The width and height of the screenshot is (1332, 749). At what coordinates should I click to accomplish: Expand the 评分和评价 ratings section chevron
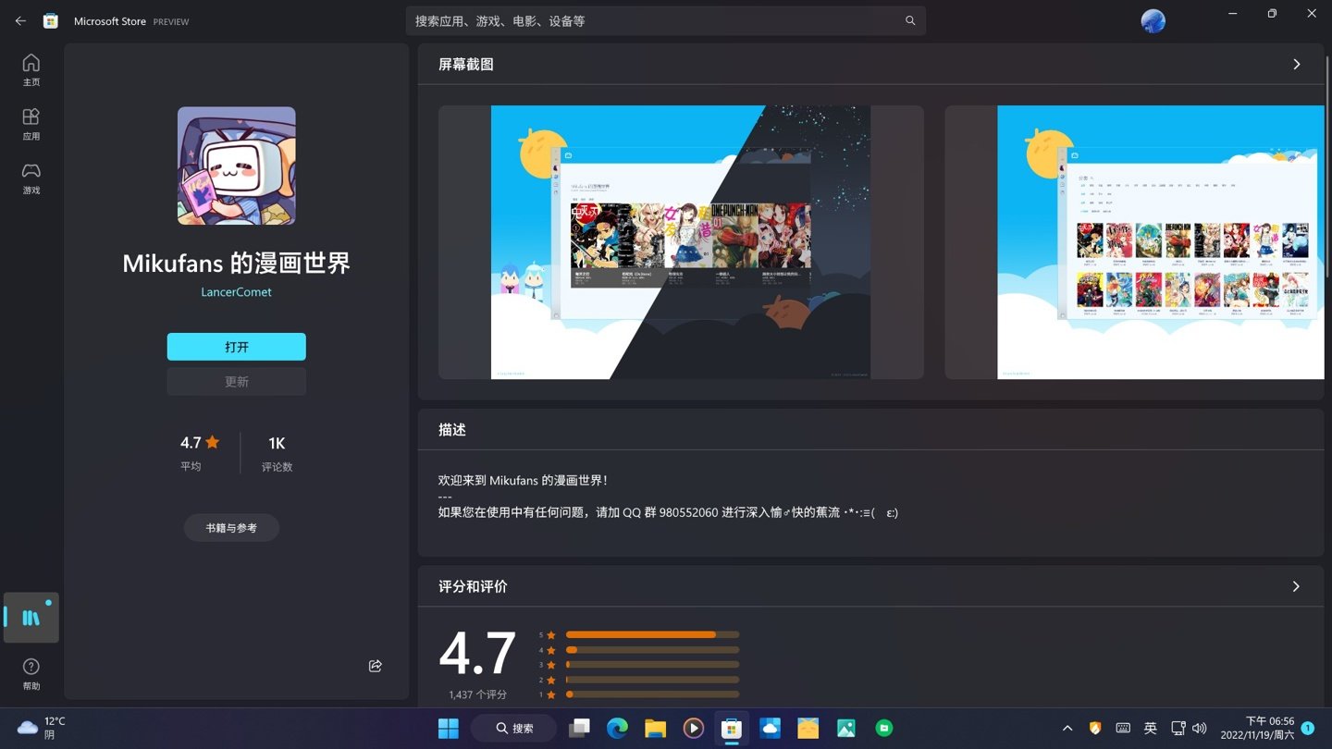1297,585
